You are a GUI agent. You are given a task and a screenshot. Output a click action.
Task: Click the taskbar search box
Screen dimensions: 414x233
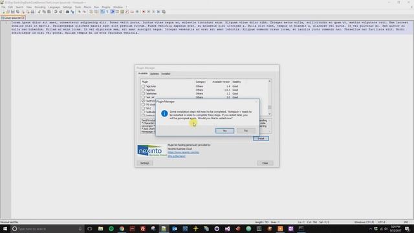click(x=47, y=228)
